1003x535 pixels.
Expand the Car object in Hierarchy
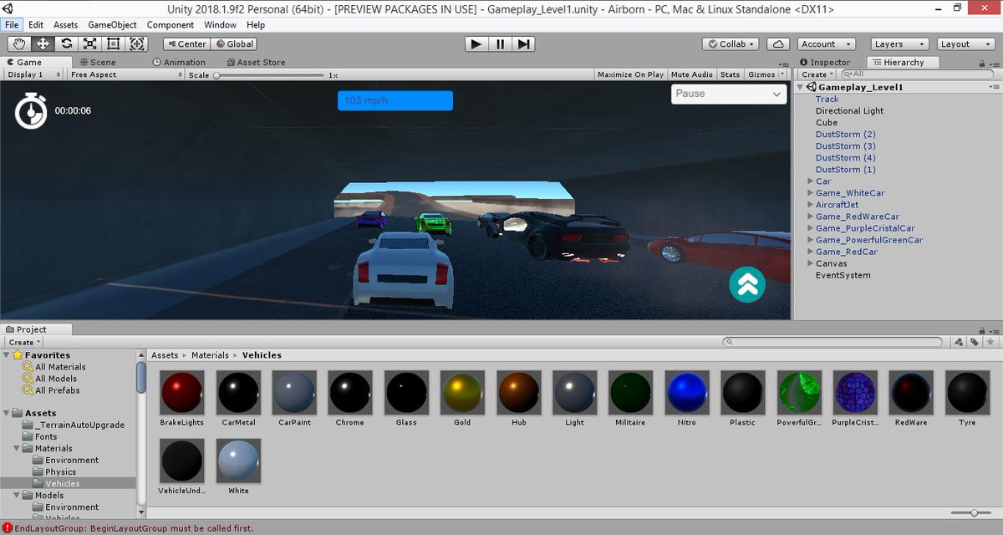(810, 181)
